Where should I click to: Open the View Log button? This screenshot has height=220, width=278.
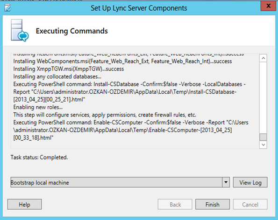250,182
